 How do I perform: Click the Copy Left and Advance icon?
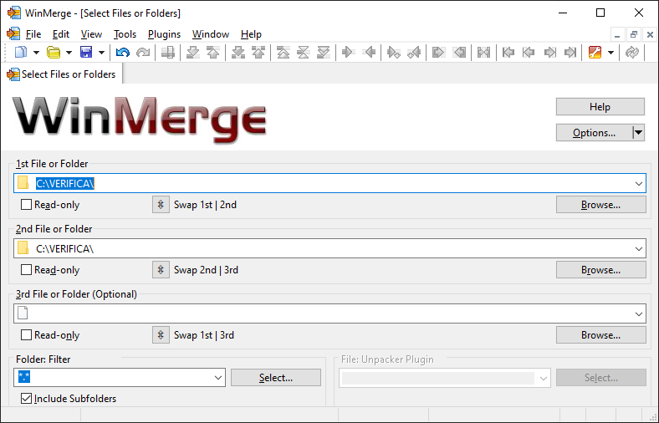414,52
